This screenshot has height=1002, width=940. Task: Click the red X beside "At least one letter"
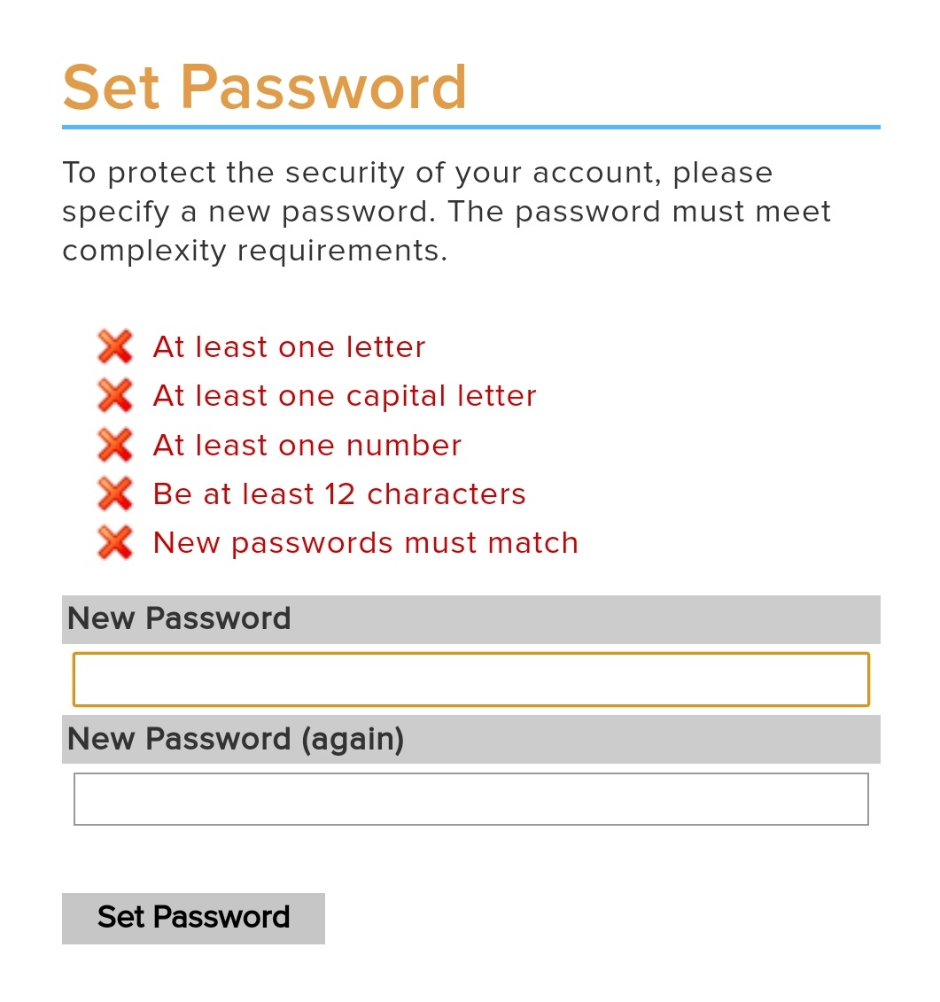pyautogui.click(x=115, y=346)
